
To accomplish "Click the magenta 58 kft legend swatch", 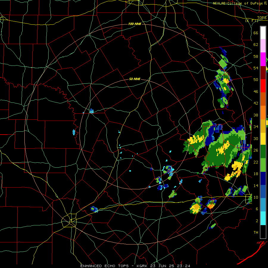I will [263, 59].
